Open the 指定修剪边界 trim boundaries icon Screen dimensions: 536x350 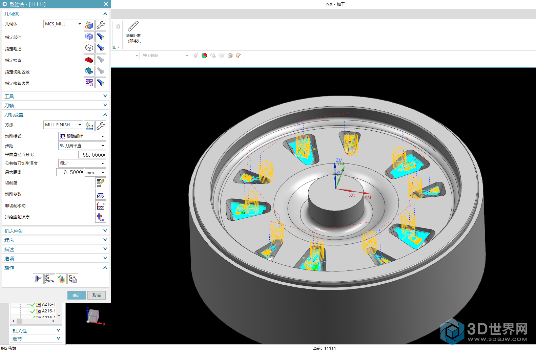89,83
